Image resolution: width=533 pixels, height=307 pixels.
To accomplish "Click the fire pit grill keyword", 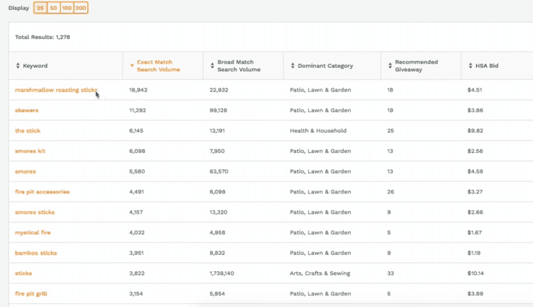I will [x=31, y=294].
